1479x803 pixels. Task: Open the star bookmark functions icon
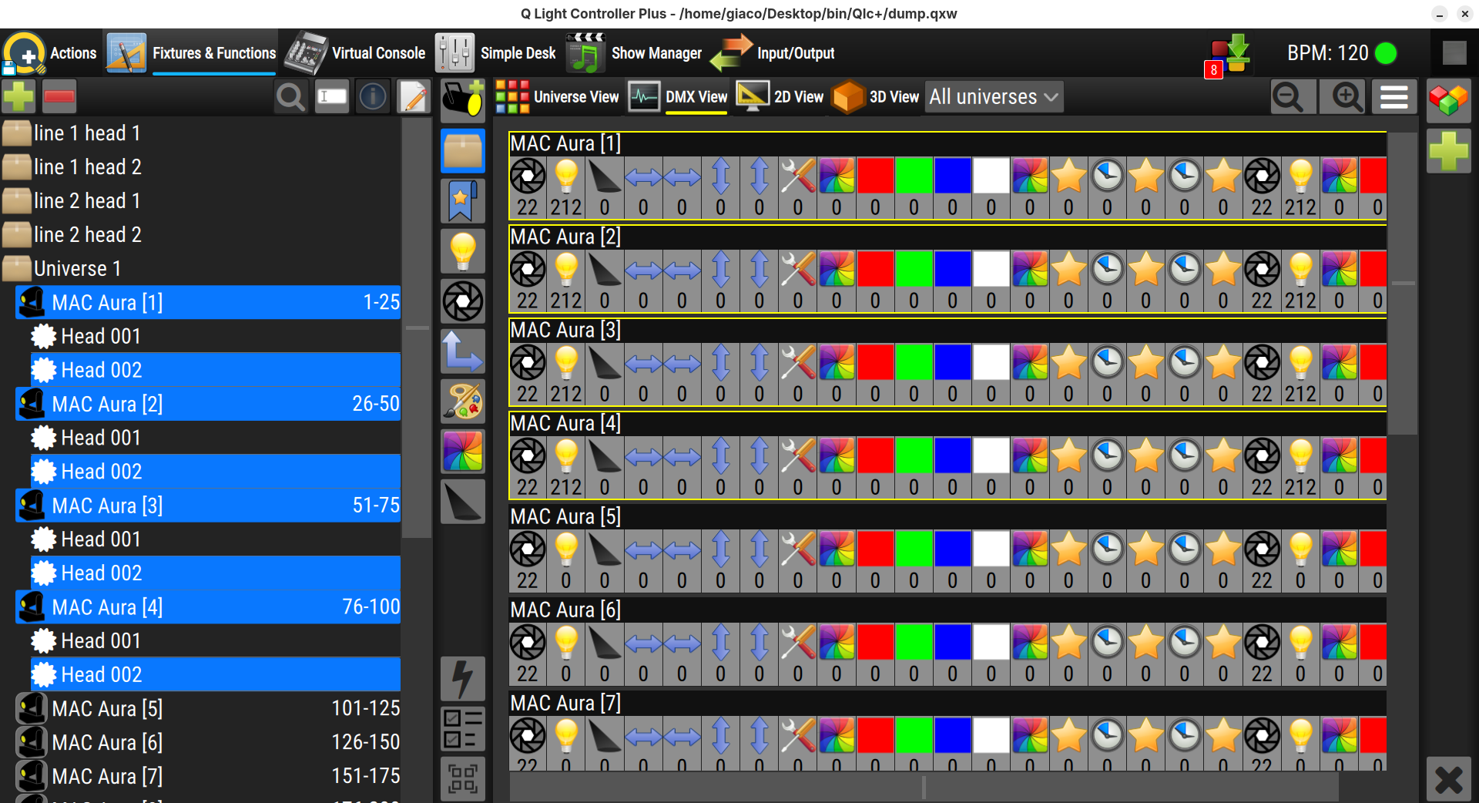pos(463,200)
